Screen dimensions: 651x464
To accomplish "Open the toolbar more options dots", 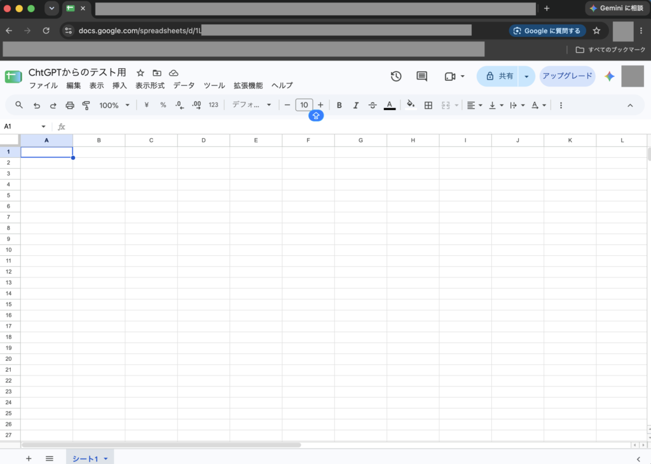I will pyautogui.click(x=561, y=106).
